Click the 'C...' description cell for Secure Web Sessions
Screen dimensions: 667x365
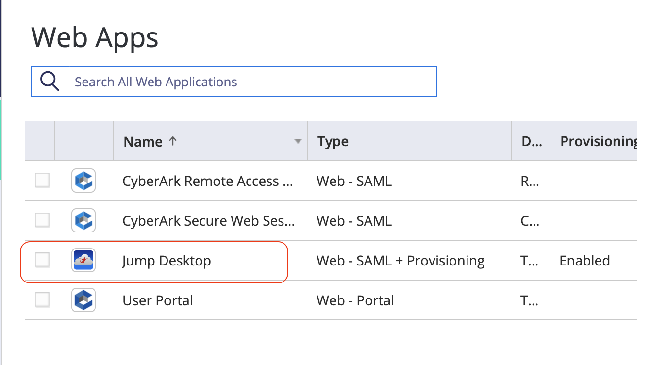(x=530, y=221)
